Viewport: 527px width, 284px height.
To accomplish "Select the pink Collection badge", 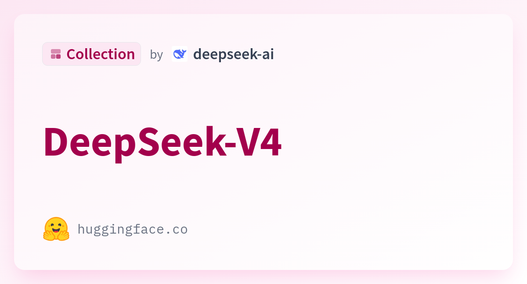I will pos(91,54).
